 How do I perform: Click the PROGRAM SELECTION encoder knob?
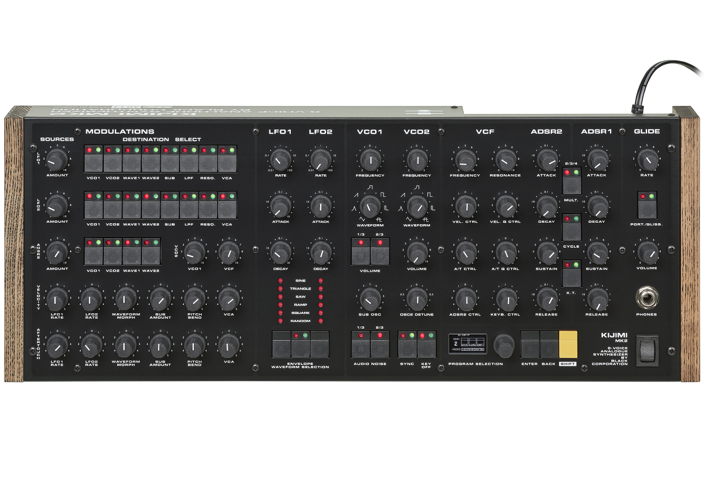(504, 345)
